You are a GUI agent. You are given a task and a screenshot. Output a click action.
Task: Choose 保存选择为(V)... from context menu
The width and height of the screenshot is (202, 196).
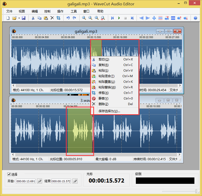click(x=115, y=111)
